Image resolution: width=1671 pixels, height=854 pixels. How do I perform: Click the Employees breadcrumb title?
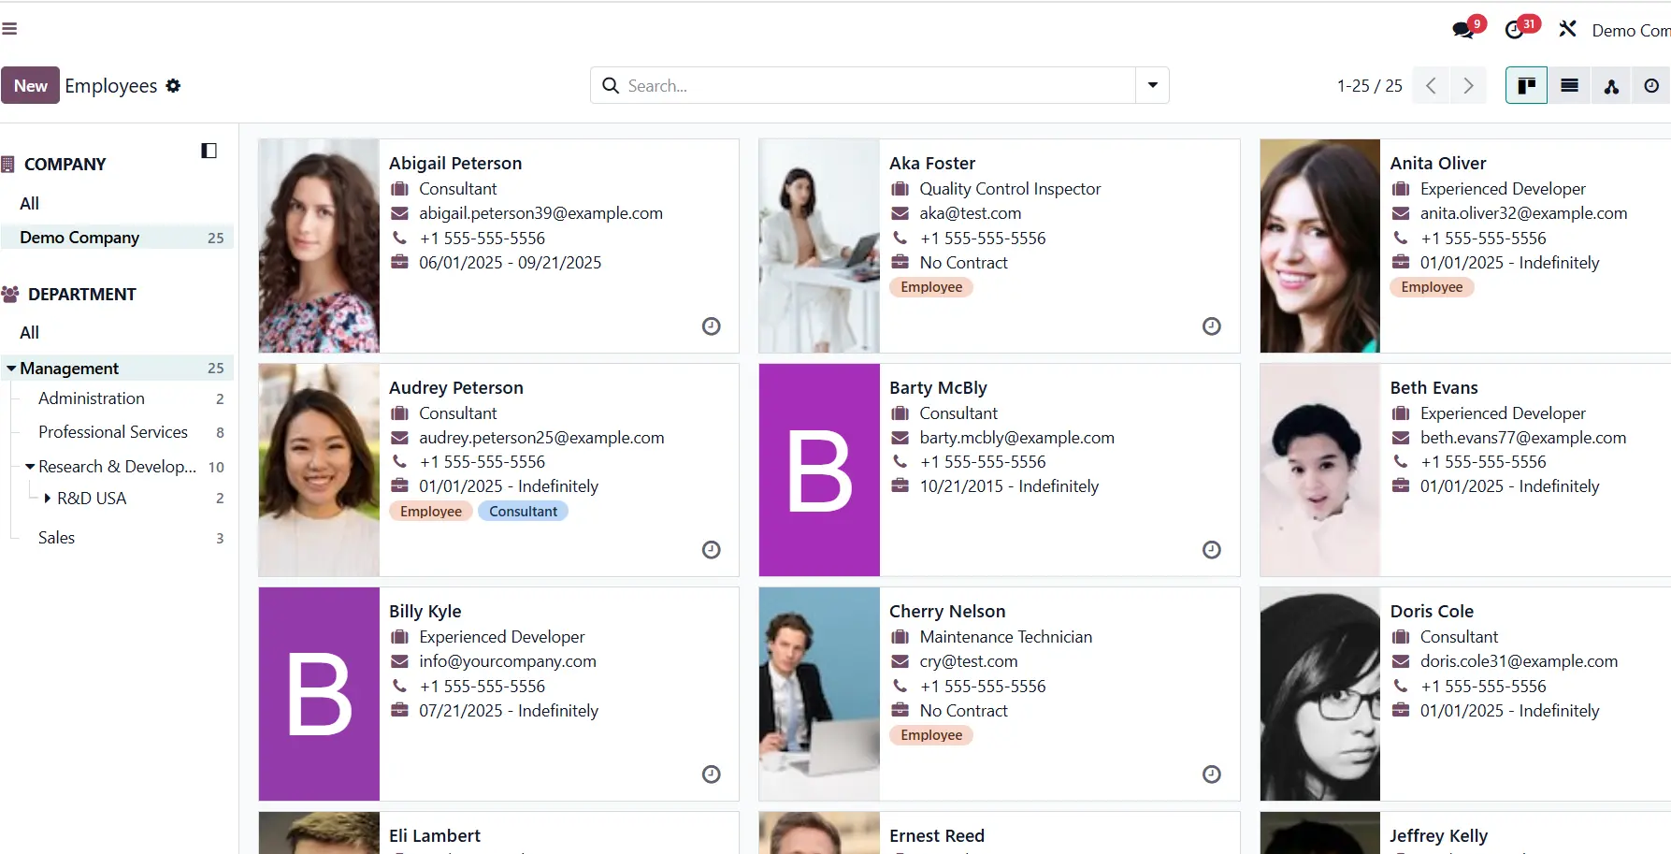110,86
